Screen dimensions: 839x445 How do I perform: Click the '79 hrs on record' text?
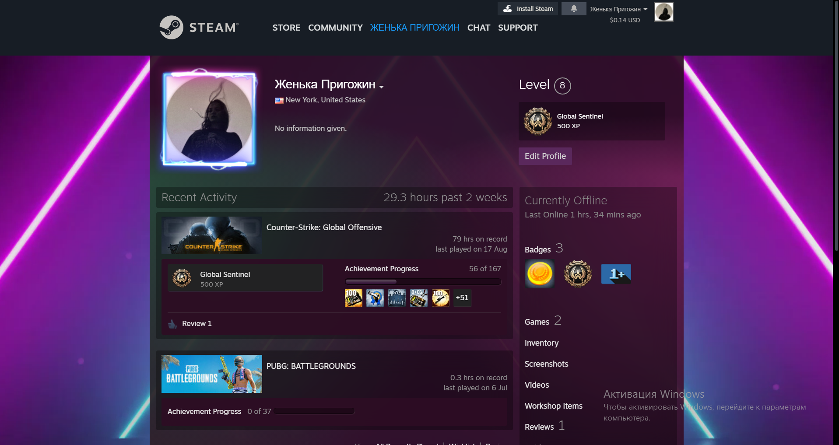[480, 239]
